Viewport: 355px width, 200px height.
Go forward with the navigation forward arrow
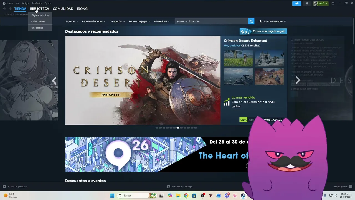point(10,9)
